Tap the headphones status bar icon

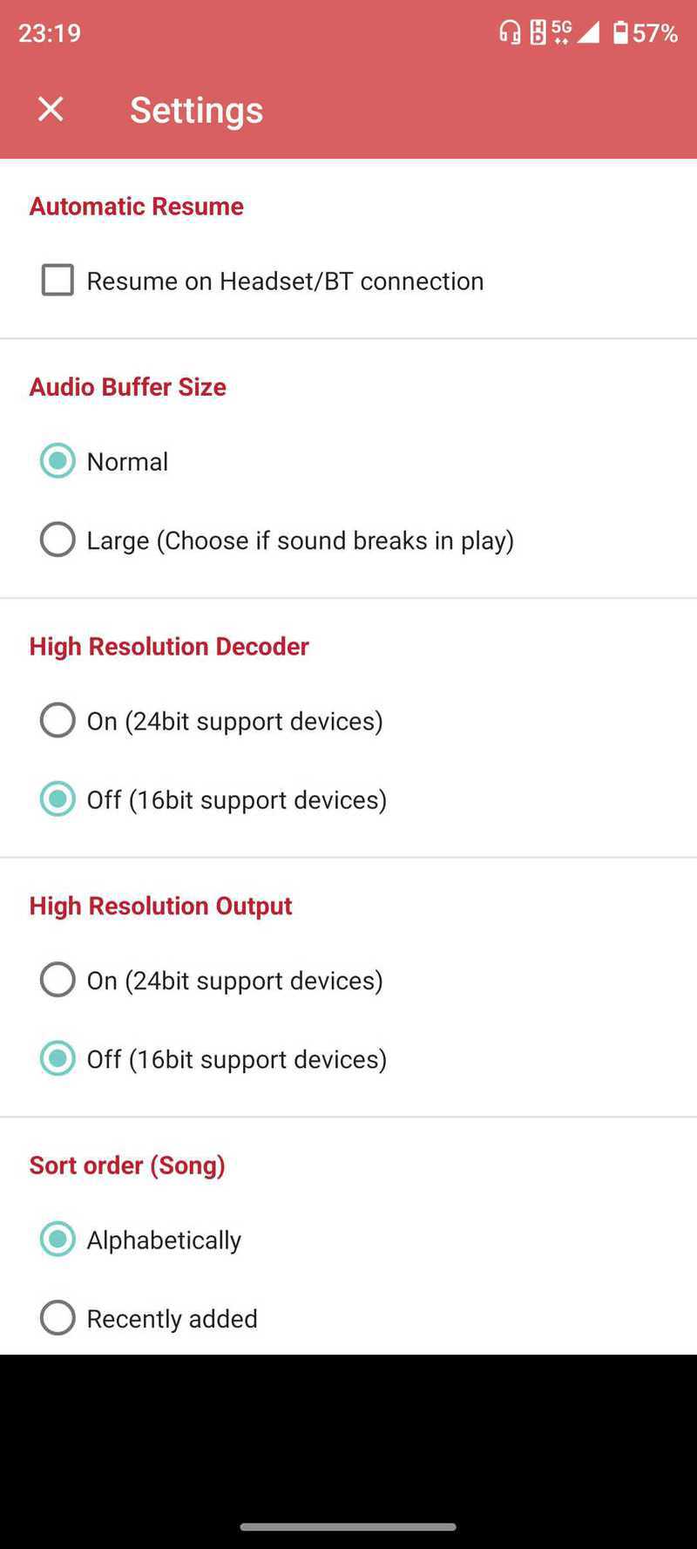(x=510, y=33)
